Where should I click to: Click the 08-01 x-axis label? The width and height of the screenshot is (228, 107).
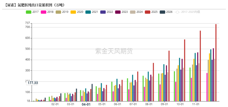[x=149, y=104]
